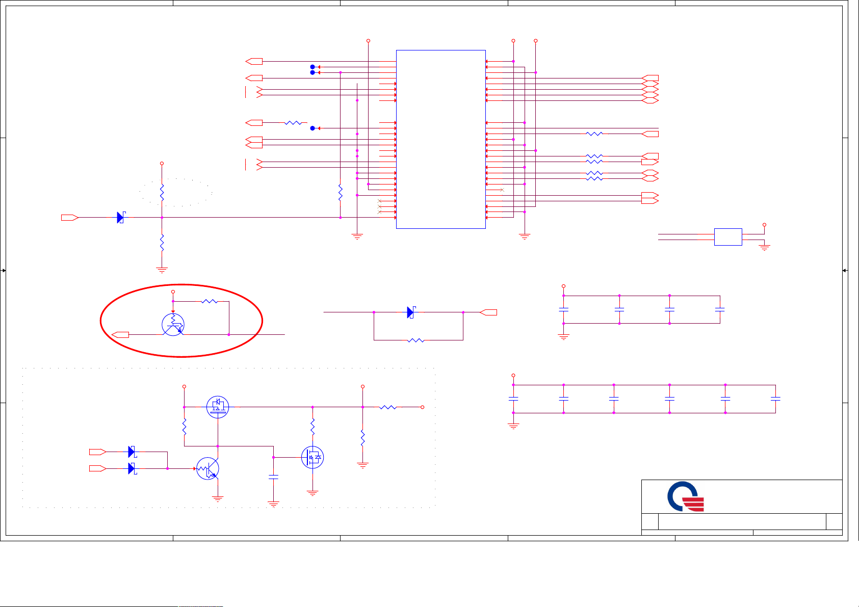Select the series resistor left of the IC
The width and height of the screenshot is (859, 607).
click(293, 123)
